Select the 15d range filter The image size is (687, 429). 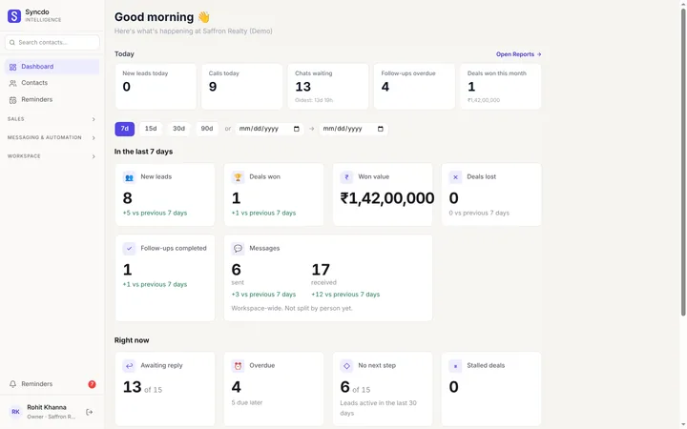tap(151, 129)
